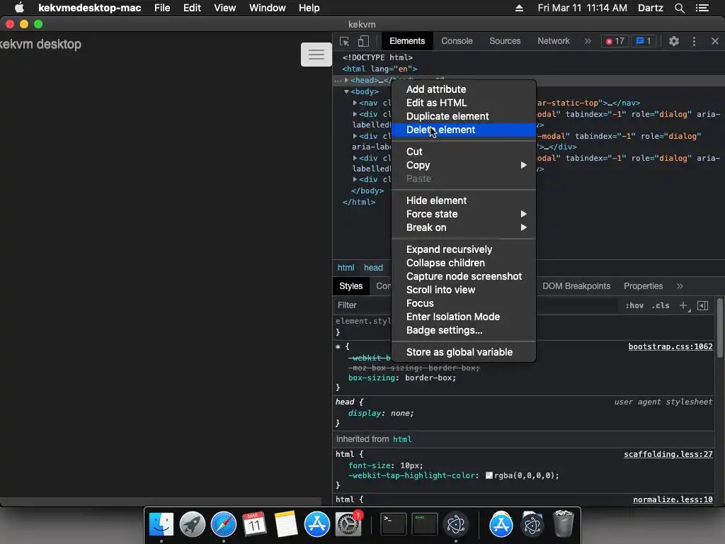Open the Force state submenu

(464, 214)
